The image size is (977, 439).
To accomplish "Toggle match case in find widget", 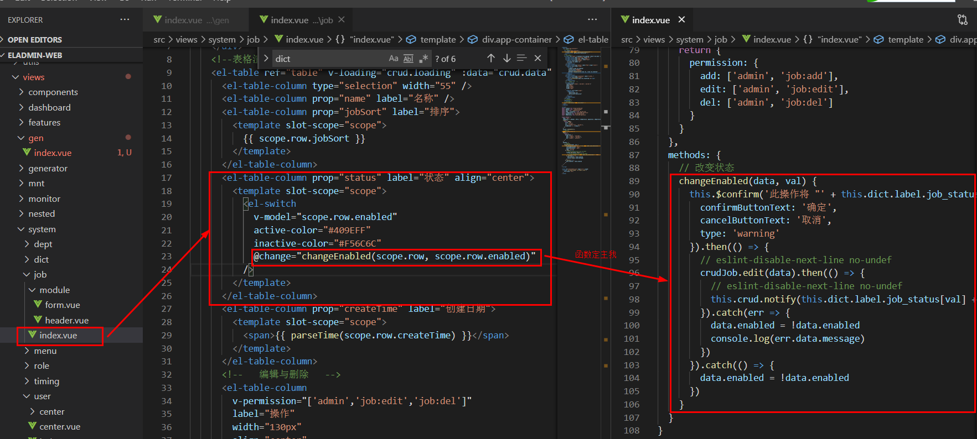I will click(394, 59).
